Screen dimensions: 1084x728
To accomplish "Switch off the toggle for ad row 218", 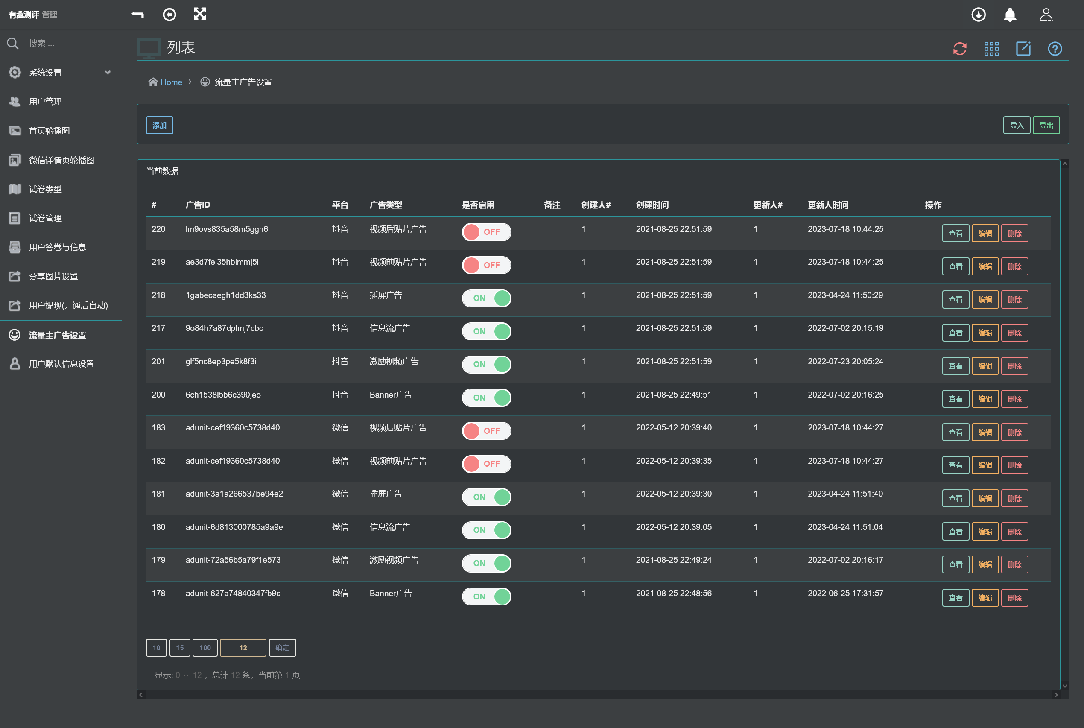I will pos(486,298).
